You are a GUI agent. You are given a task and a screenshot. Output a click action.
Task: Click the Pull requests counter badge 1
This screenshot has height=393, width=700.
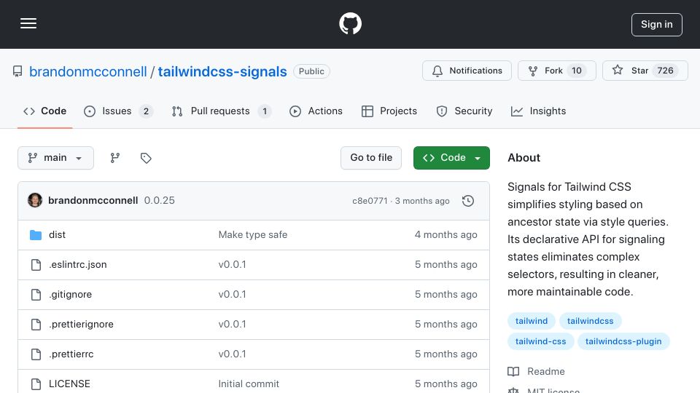coord(264,111)
